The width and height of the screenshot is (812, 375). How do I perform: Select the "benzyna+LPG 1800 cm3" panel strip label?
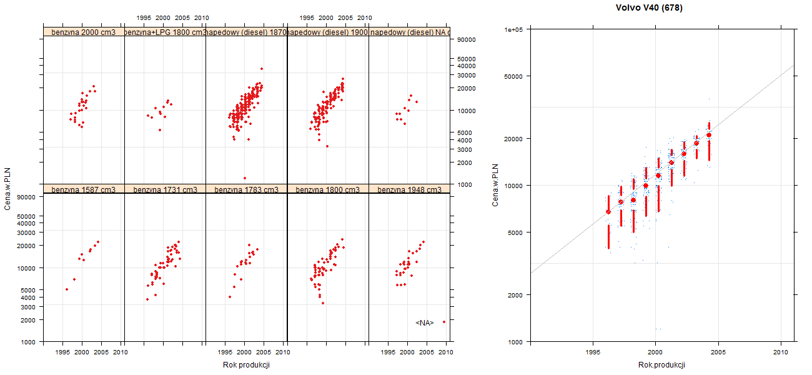(165, 32)
